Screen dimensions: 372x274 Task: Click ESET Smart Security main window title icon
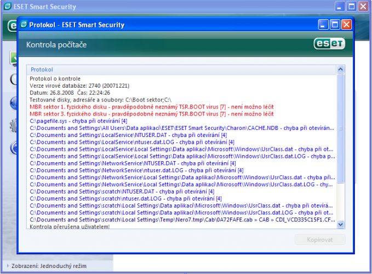click(8, 6)
